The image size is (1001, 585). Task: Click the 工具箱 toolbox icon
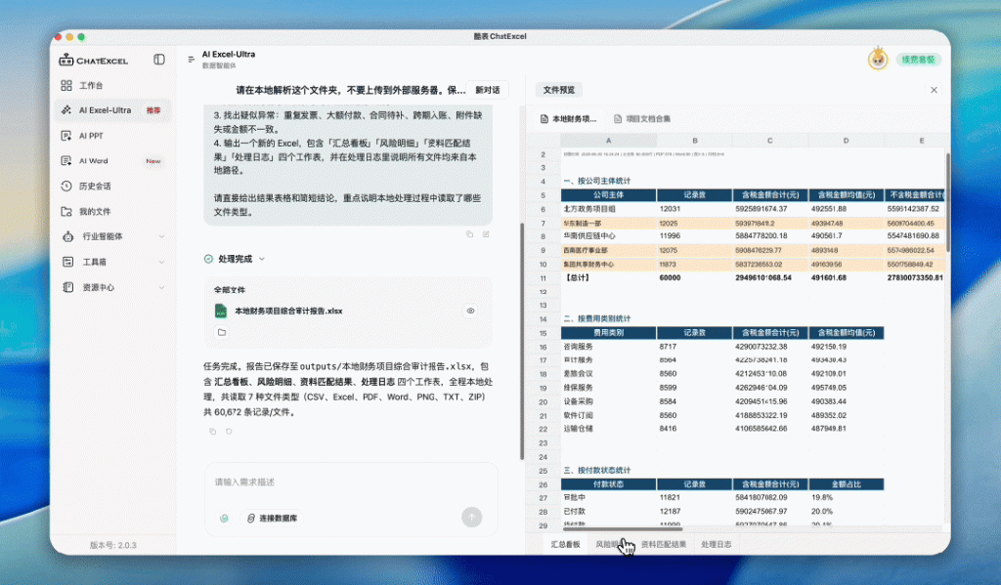tap(67, 262)
